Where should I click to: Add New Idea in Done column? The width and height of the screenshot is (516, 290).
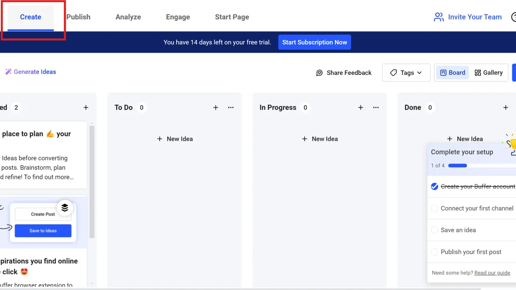pos(465,139)
